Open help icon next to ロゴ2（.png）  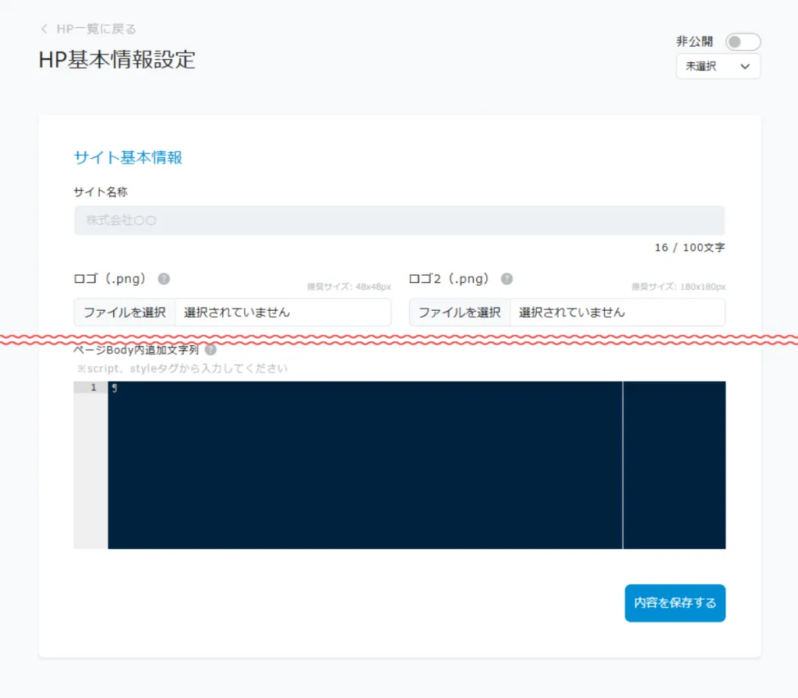(x=507, y=279)
